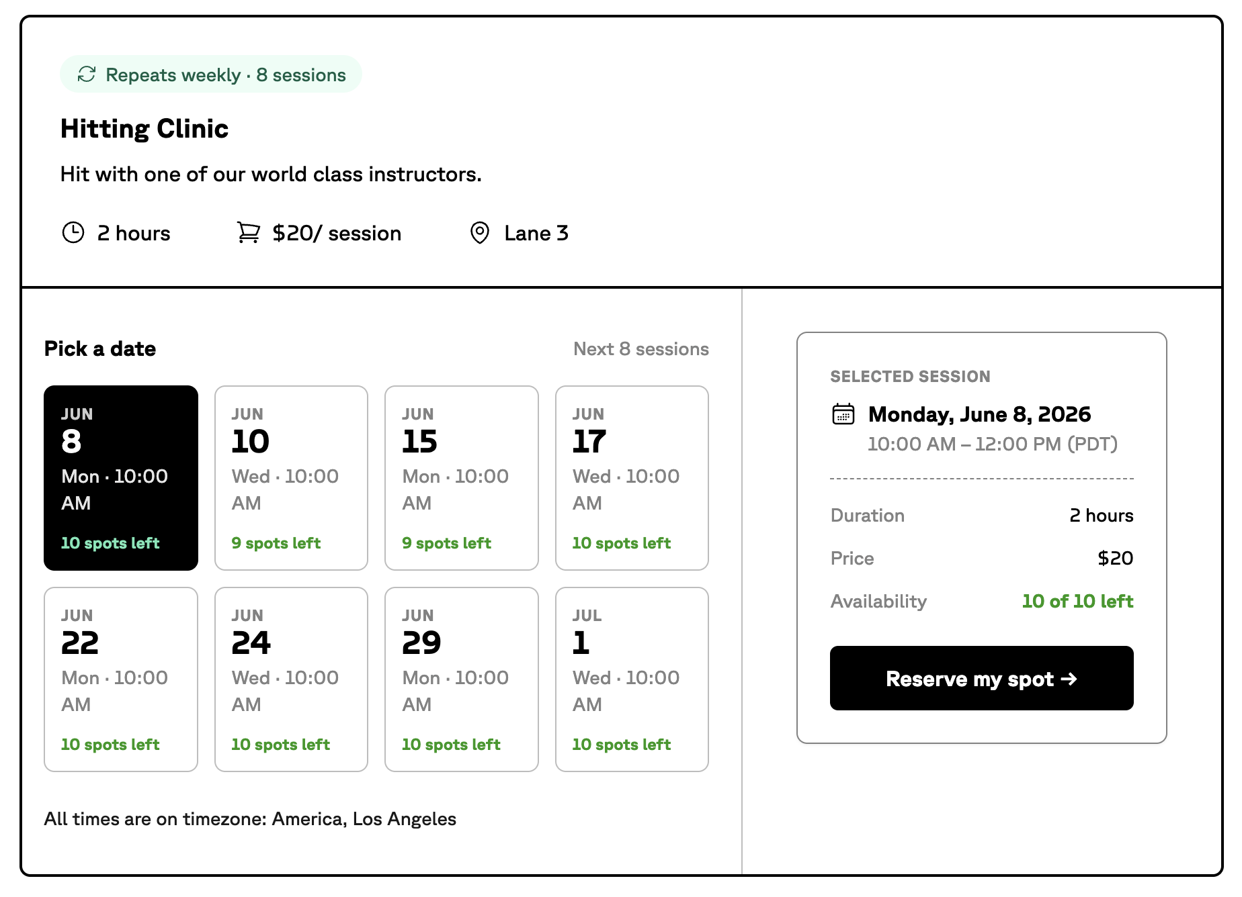This screenshot has width=1242, height=897.
Task: Click the Availability label in the summary
Action: click(x=878, y=602)
